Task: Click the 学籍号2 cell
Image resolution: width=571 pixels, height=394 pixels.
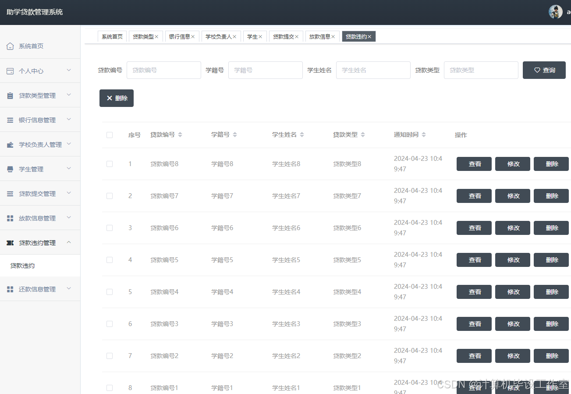Action: (222, 356)
